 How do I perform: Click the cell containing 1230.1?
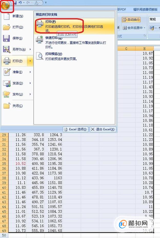[54, 149]
